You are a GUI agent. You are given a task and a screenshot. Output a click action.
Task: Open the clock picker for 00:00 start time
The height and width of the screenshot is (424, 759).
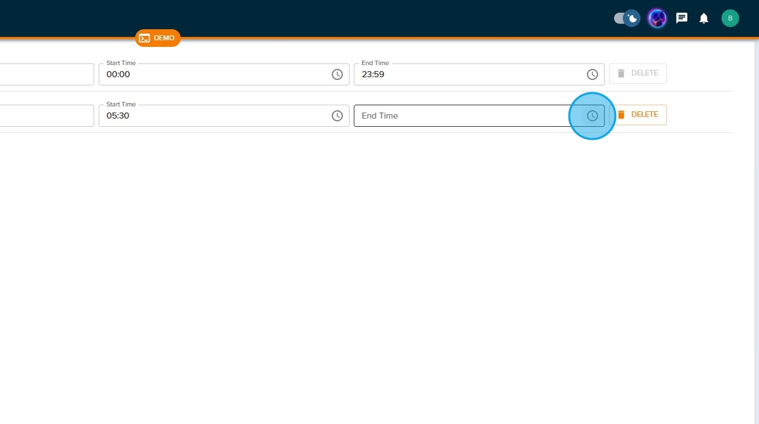[337, 75]
